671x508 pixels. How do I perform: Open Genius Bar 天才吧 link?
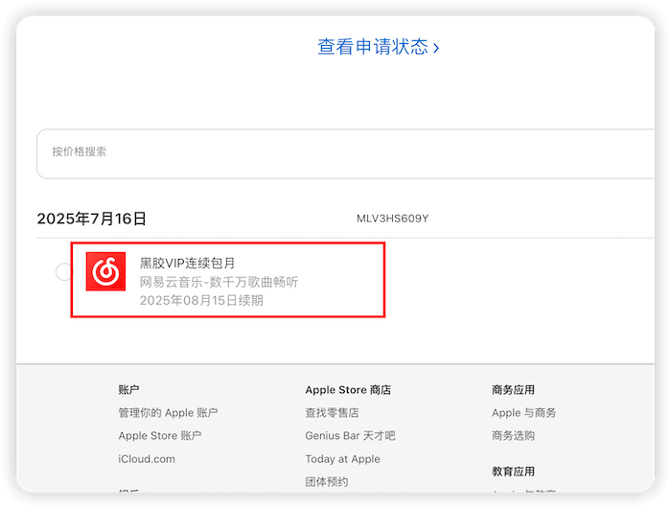pos(350,436)
